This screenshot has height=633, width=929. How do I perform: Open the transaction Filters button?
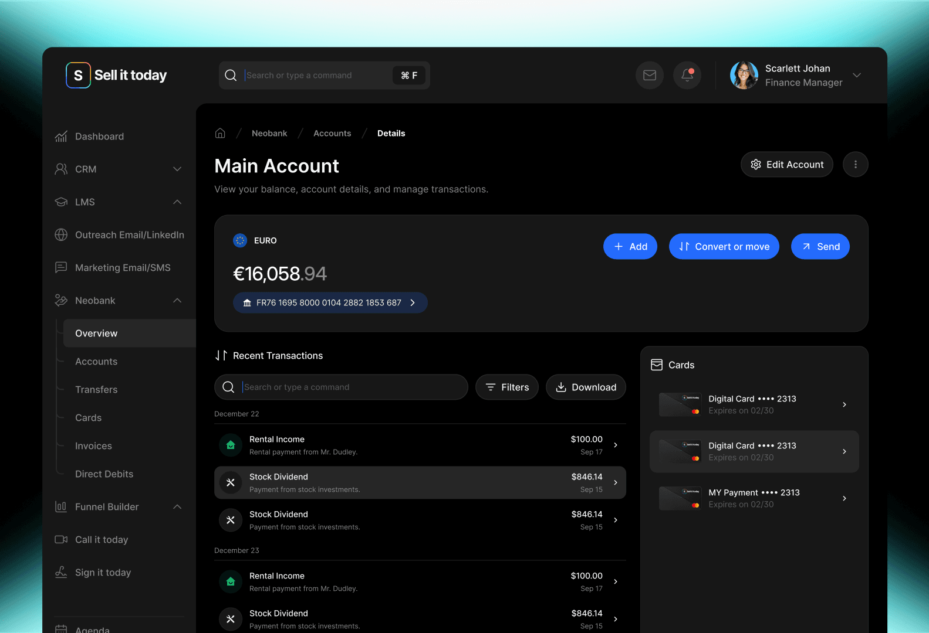(x=507, y=387)
